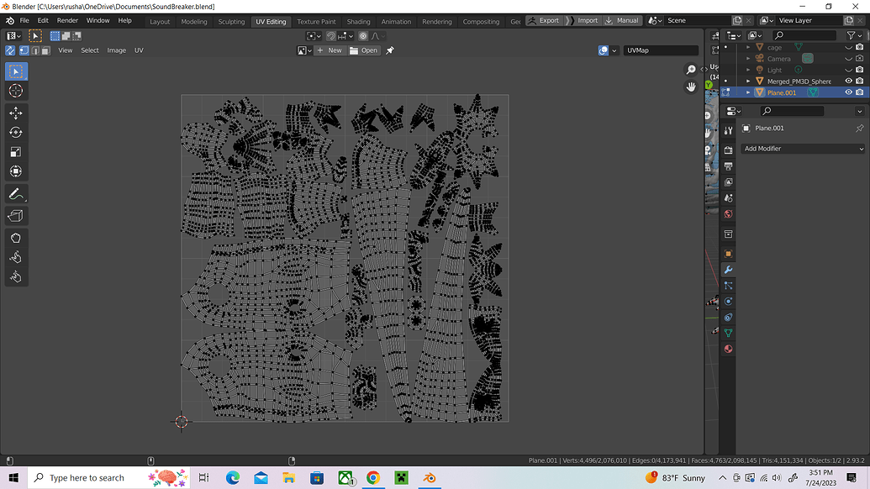The width and height of the screenshot is (870, 489).
Task: Pin the current image with pin icon
Action: click(390, 50)
